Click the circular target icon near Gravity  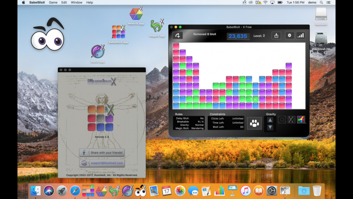coord(282,120)
